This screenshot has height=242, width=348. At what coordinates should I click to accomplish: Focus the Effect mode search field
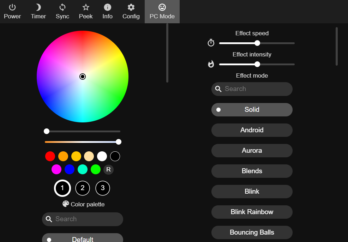(x=252, y=89)
